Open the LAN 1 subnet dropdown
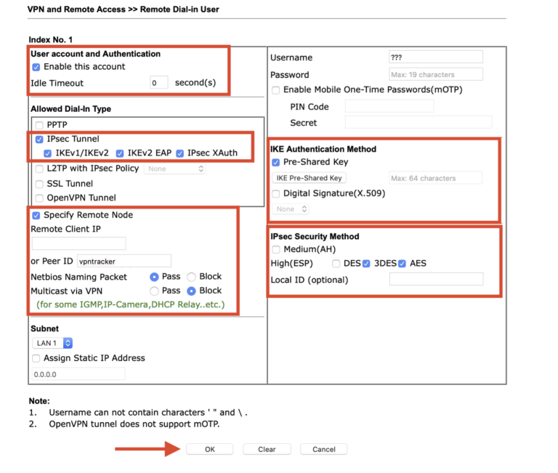The image size is (558, 473). point(52,343)
